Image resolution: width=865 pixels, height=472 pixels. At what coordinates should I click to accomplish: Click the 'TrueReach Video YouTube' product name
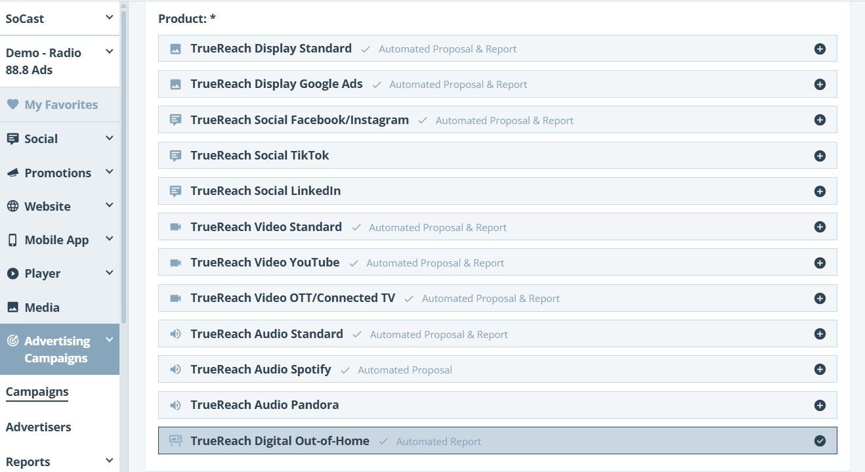265,263
